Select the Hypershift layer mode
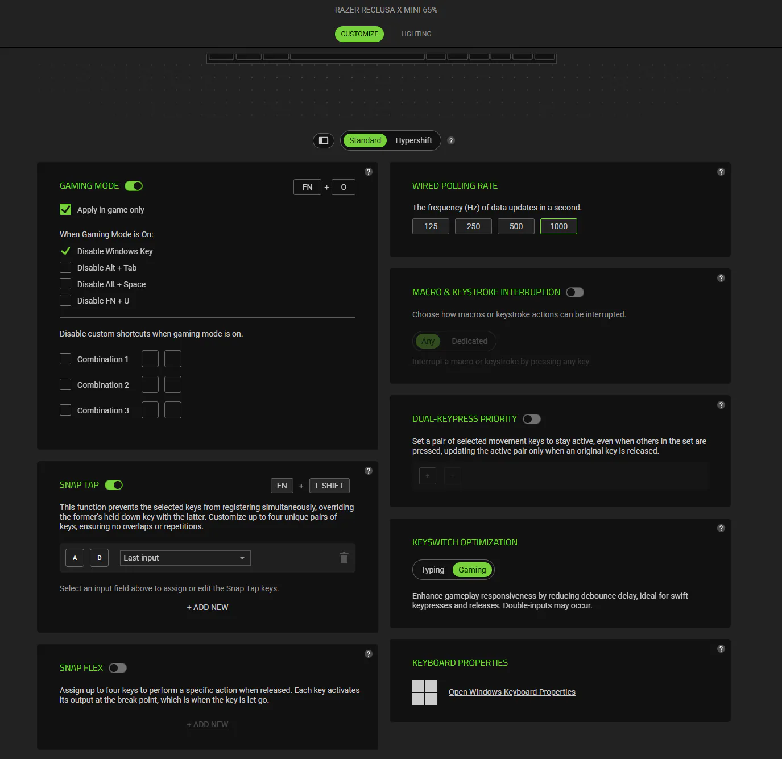Viewport: 782px width, 759px height. pos(413,140)
